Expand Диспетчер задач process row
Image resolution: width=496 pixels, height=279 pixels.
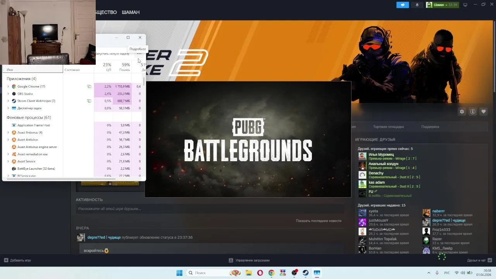pos(8,108)
